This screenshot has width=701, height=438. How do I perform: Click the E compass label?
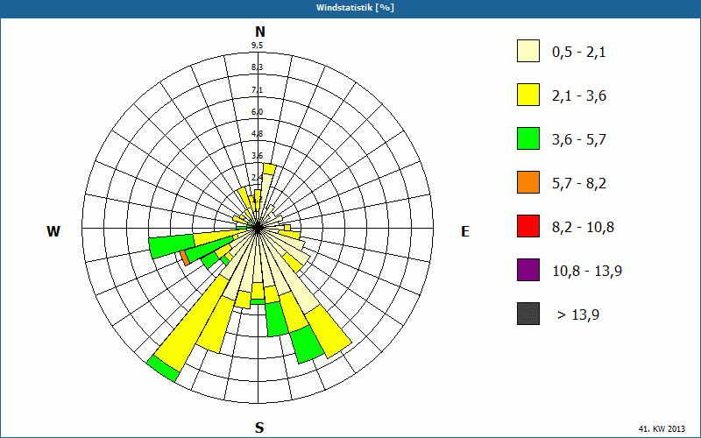tap(465, 231)
